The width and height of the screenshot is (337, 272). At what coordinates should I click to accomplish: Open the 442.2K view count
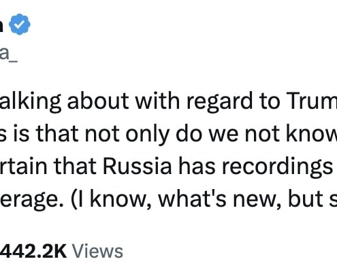coord(33,252)
